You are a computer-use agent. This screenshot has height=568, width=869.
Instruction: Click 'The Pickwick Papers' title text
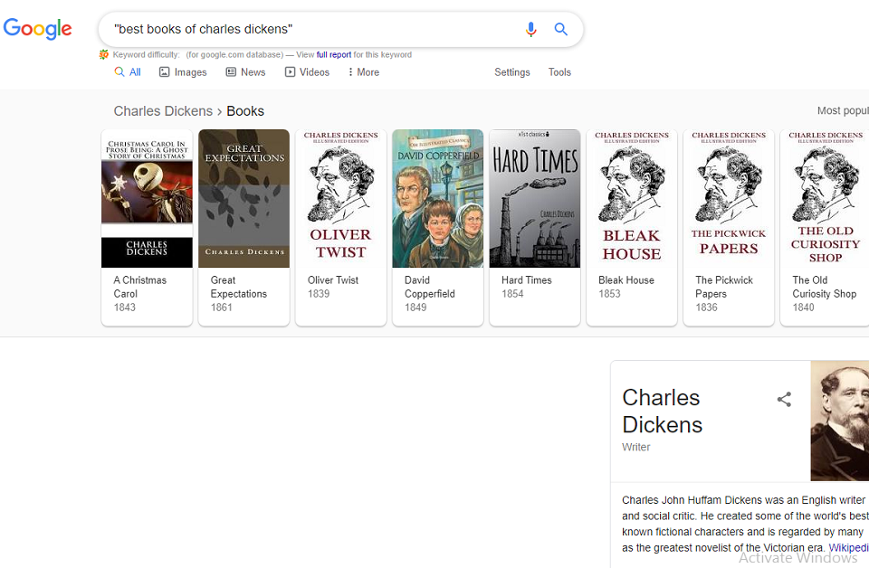click(724, 287)
